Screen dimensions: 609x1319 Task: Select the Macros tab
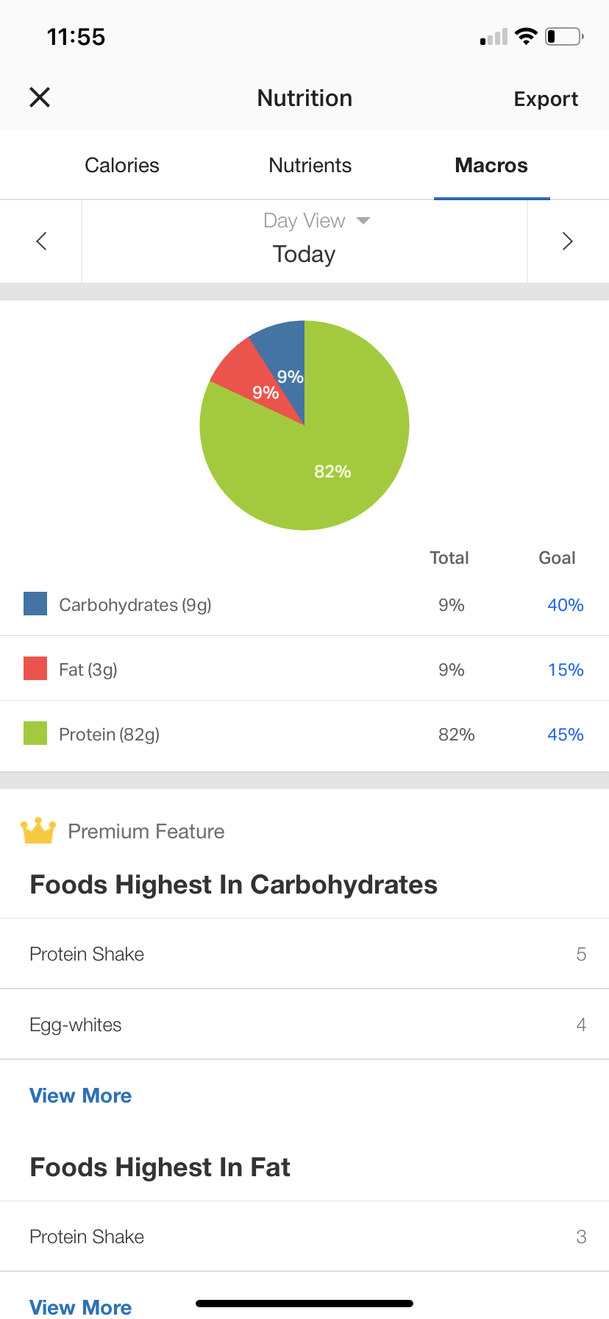click(491, 166)
